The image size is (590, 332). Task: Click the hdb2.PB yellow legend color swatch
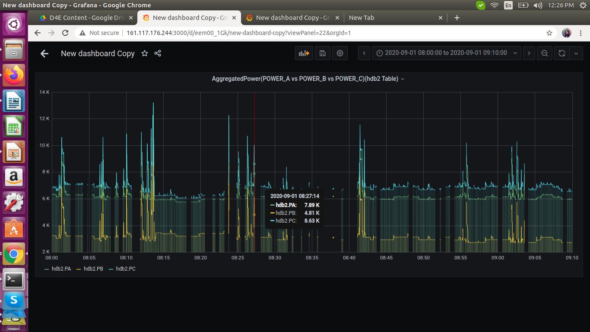(79, 269)
